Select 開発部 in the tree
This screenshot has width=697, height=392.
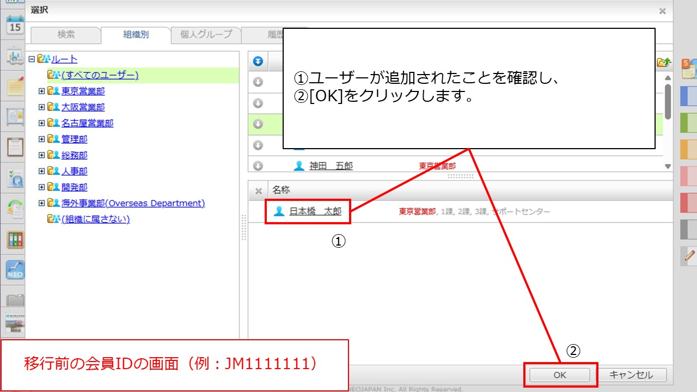click(75, 187)
